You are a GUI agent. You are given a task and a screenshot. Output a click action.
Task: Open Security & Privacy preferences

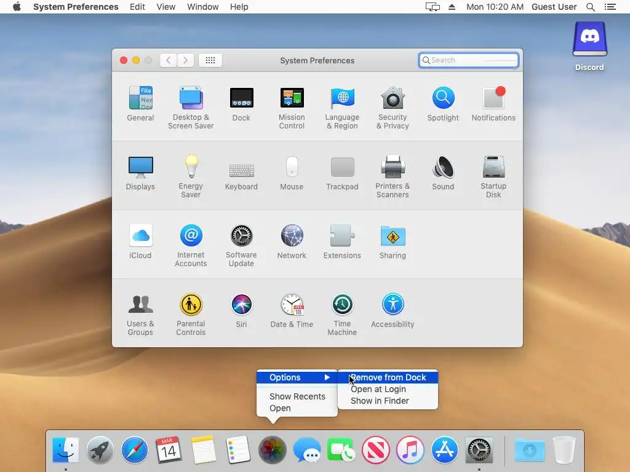click(393, 108)
